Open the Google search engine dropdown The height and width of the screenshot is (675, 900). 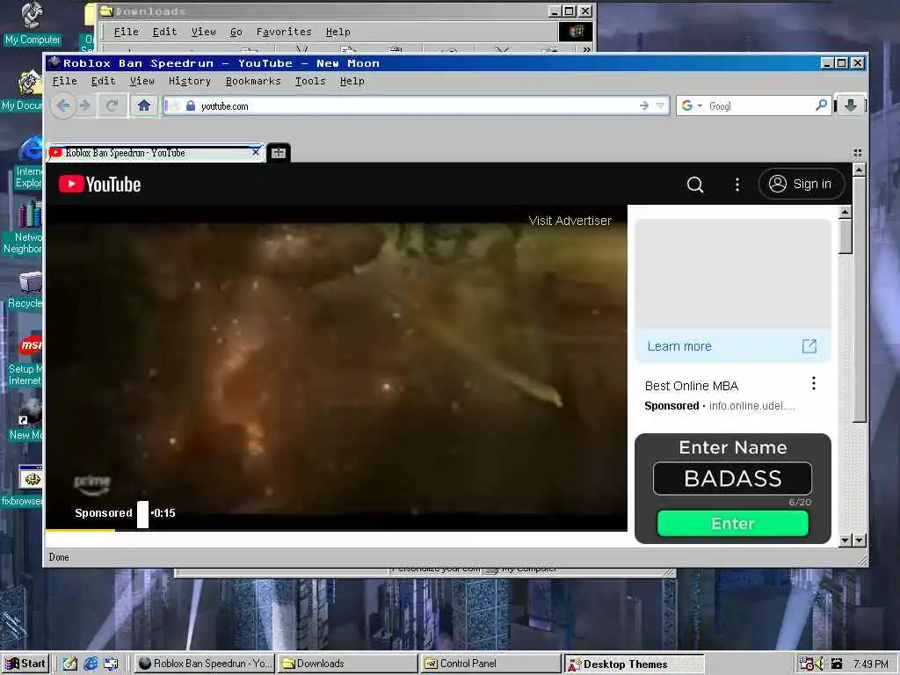pos(691,105)
